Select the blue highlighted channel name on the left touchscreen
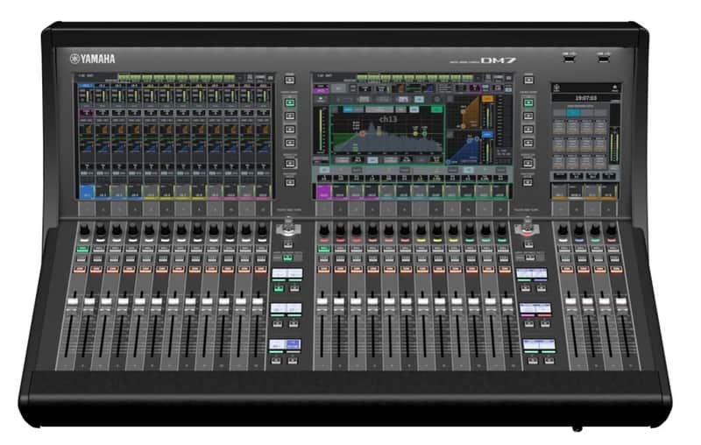This screenshot has height=445, width=701. (x=86, y=192)
